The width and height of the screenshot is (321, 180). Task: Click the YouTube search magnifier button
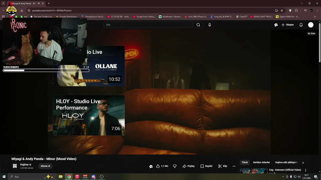(198, 25)
